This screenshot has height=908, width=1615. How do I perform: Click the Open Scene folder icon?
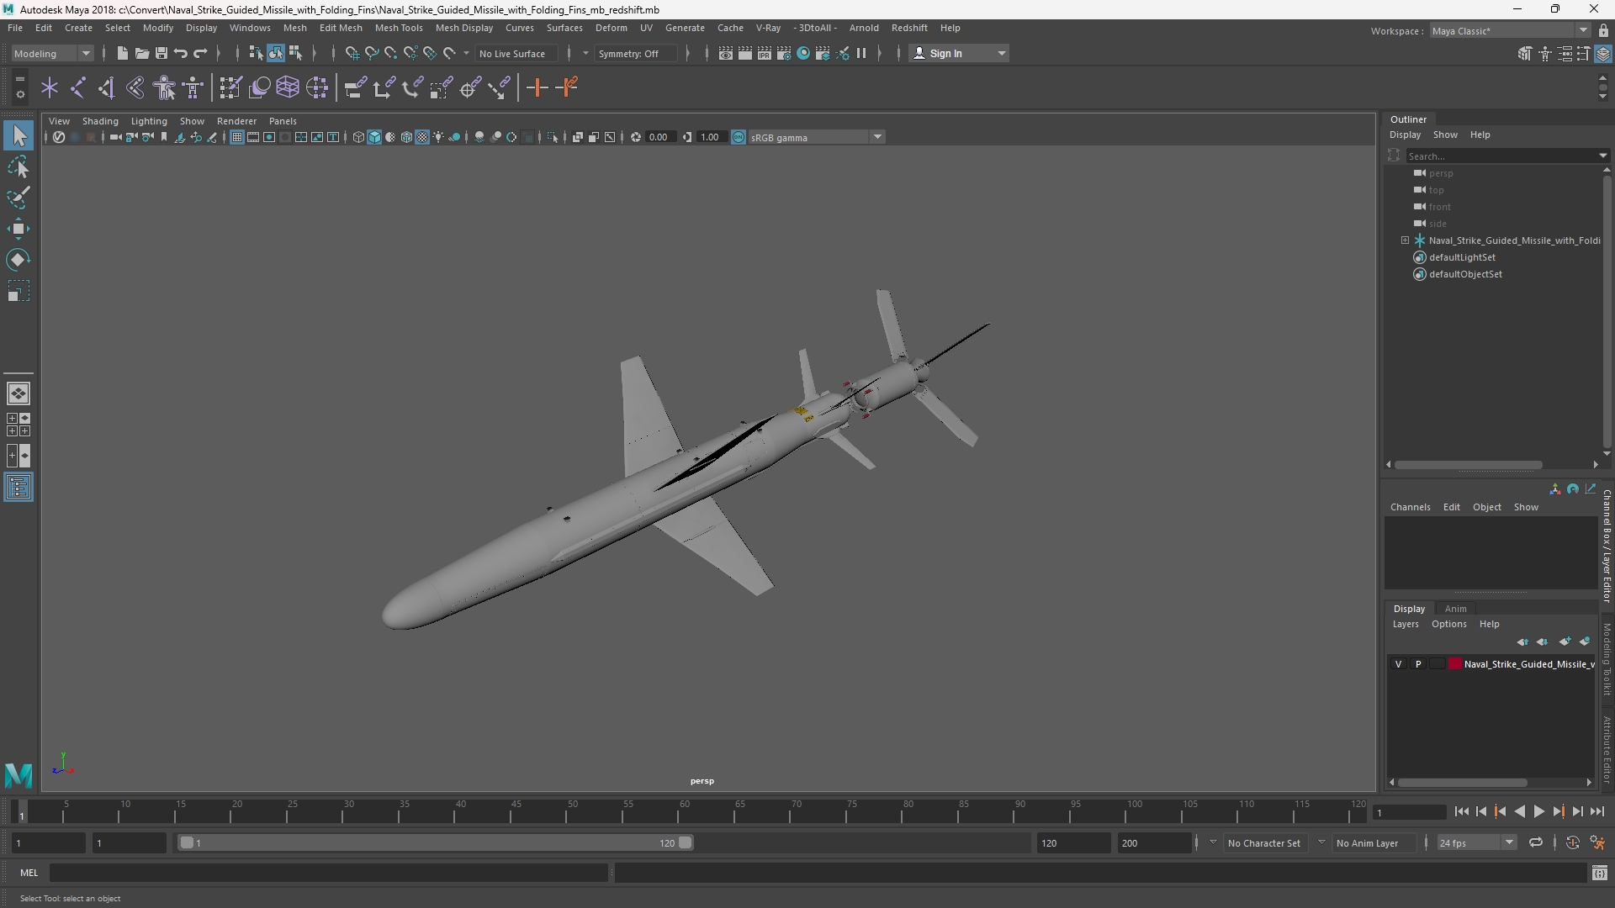point(141,53)
